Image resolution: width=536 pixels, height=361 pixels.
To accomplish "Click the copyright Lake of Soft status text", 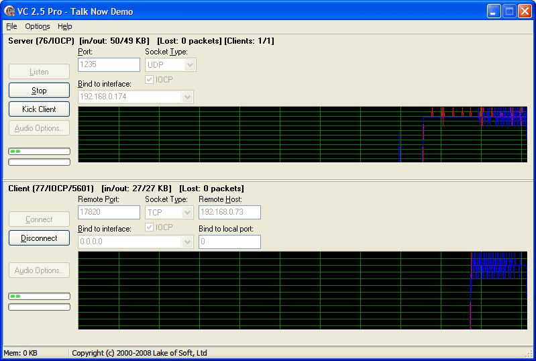I will pyautogui.click(x=139, y=353).
